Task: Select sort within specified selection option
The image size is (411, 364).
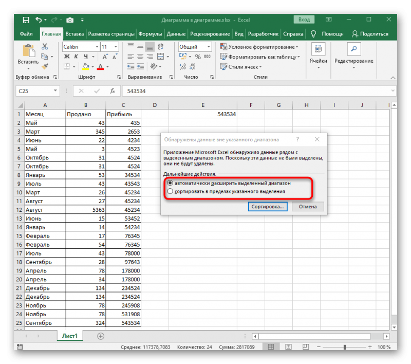Action: pos(170,191)
